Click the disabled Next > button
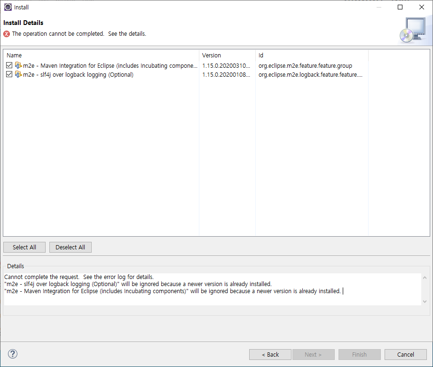Screen dimensions: 433x367 pyautogui.click(x=314, y=354)
